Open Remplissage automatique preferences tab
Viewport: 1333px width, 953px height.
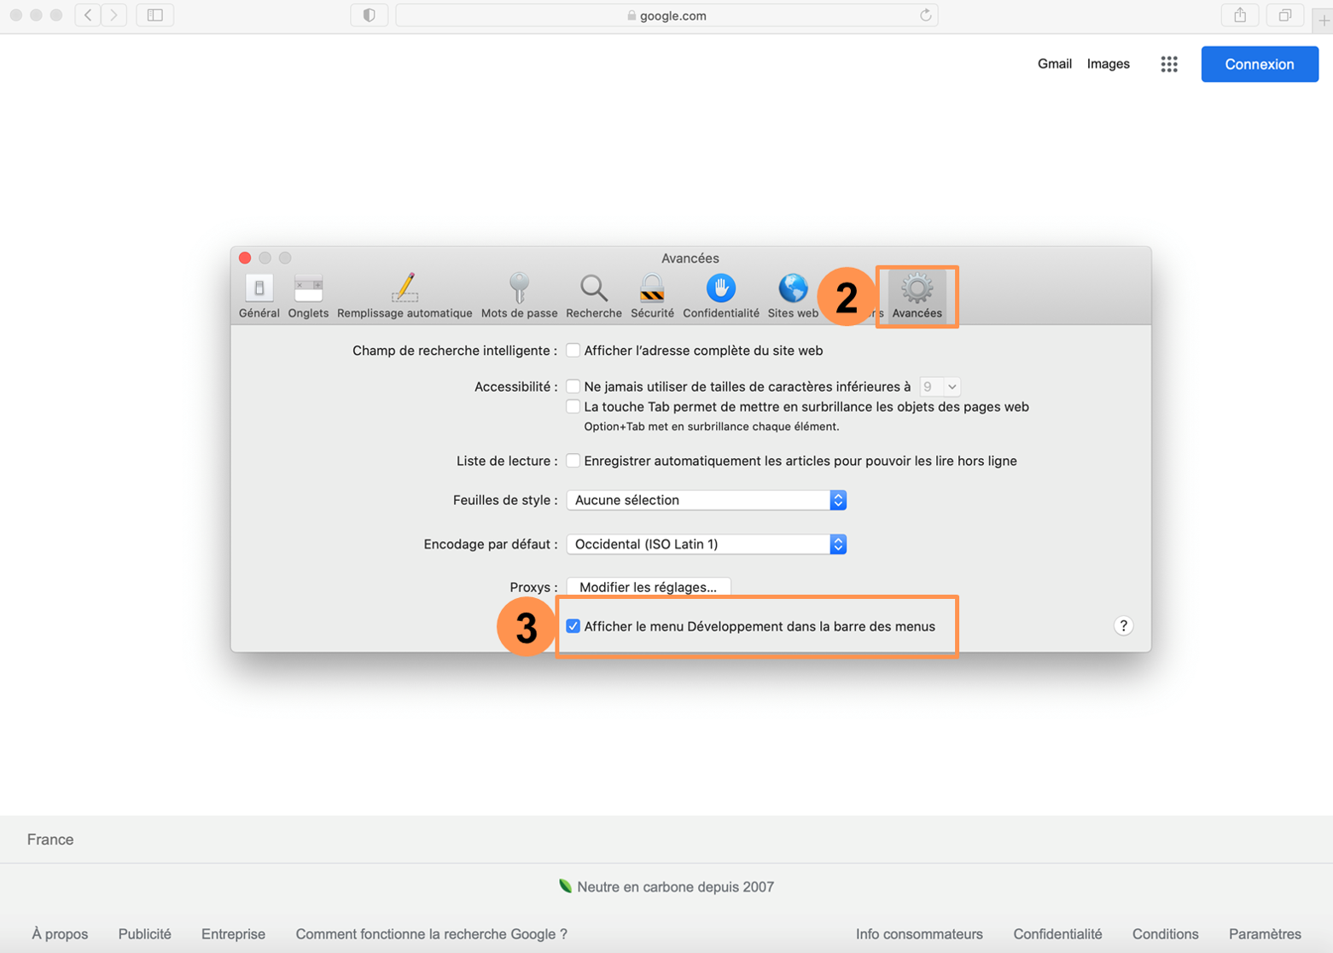click(x=405, y=296)
